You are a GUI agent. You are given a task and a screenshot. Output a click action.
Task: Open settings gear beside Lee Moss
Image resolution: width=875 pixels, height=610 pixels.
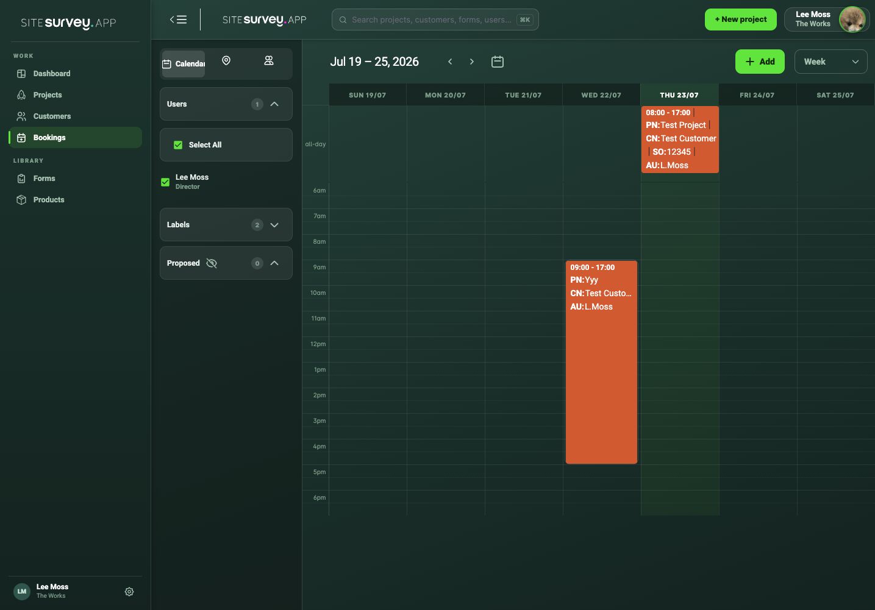click(129, 592)
